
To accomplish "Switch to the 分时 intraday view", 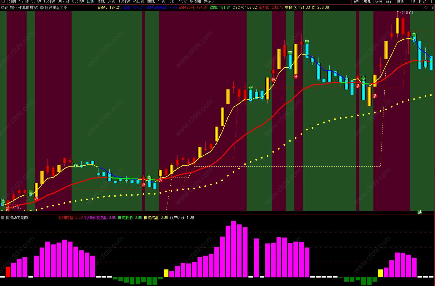I will [x=12, y=2].
